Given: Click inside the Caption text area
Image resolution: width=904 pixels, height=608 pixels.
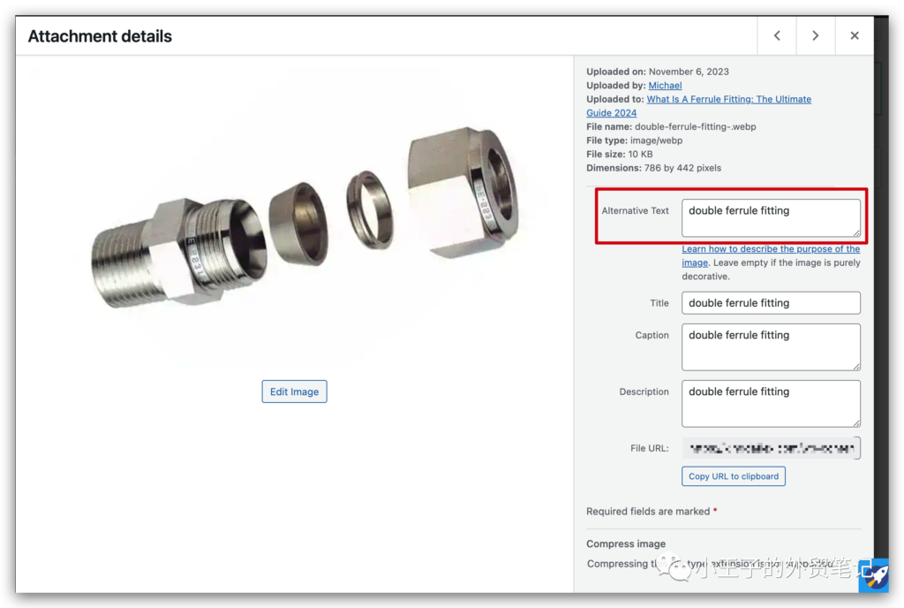Looking at the screenshot, I should (x=770, y=346).
